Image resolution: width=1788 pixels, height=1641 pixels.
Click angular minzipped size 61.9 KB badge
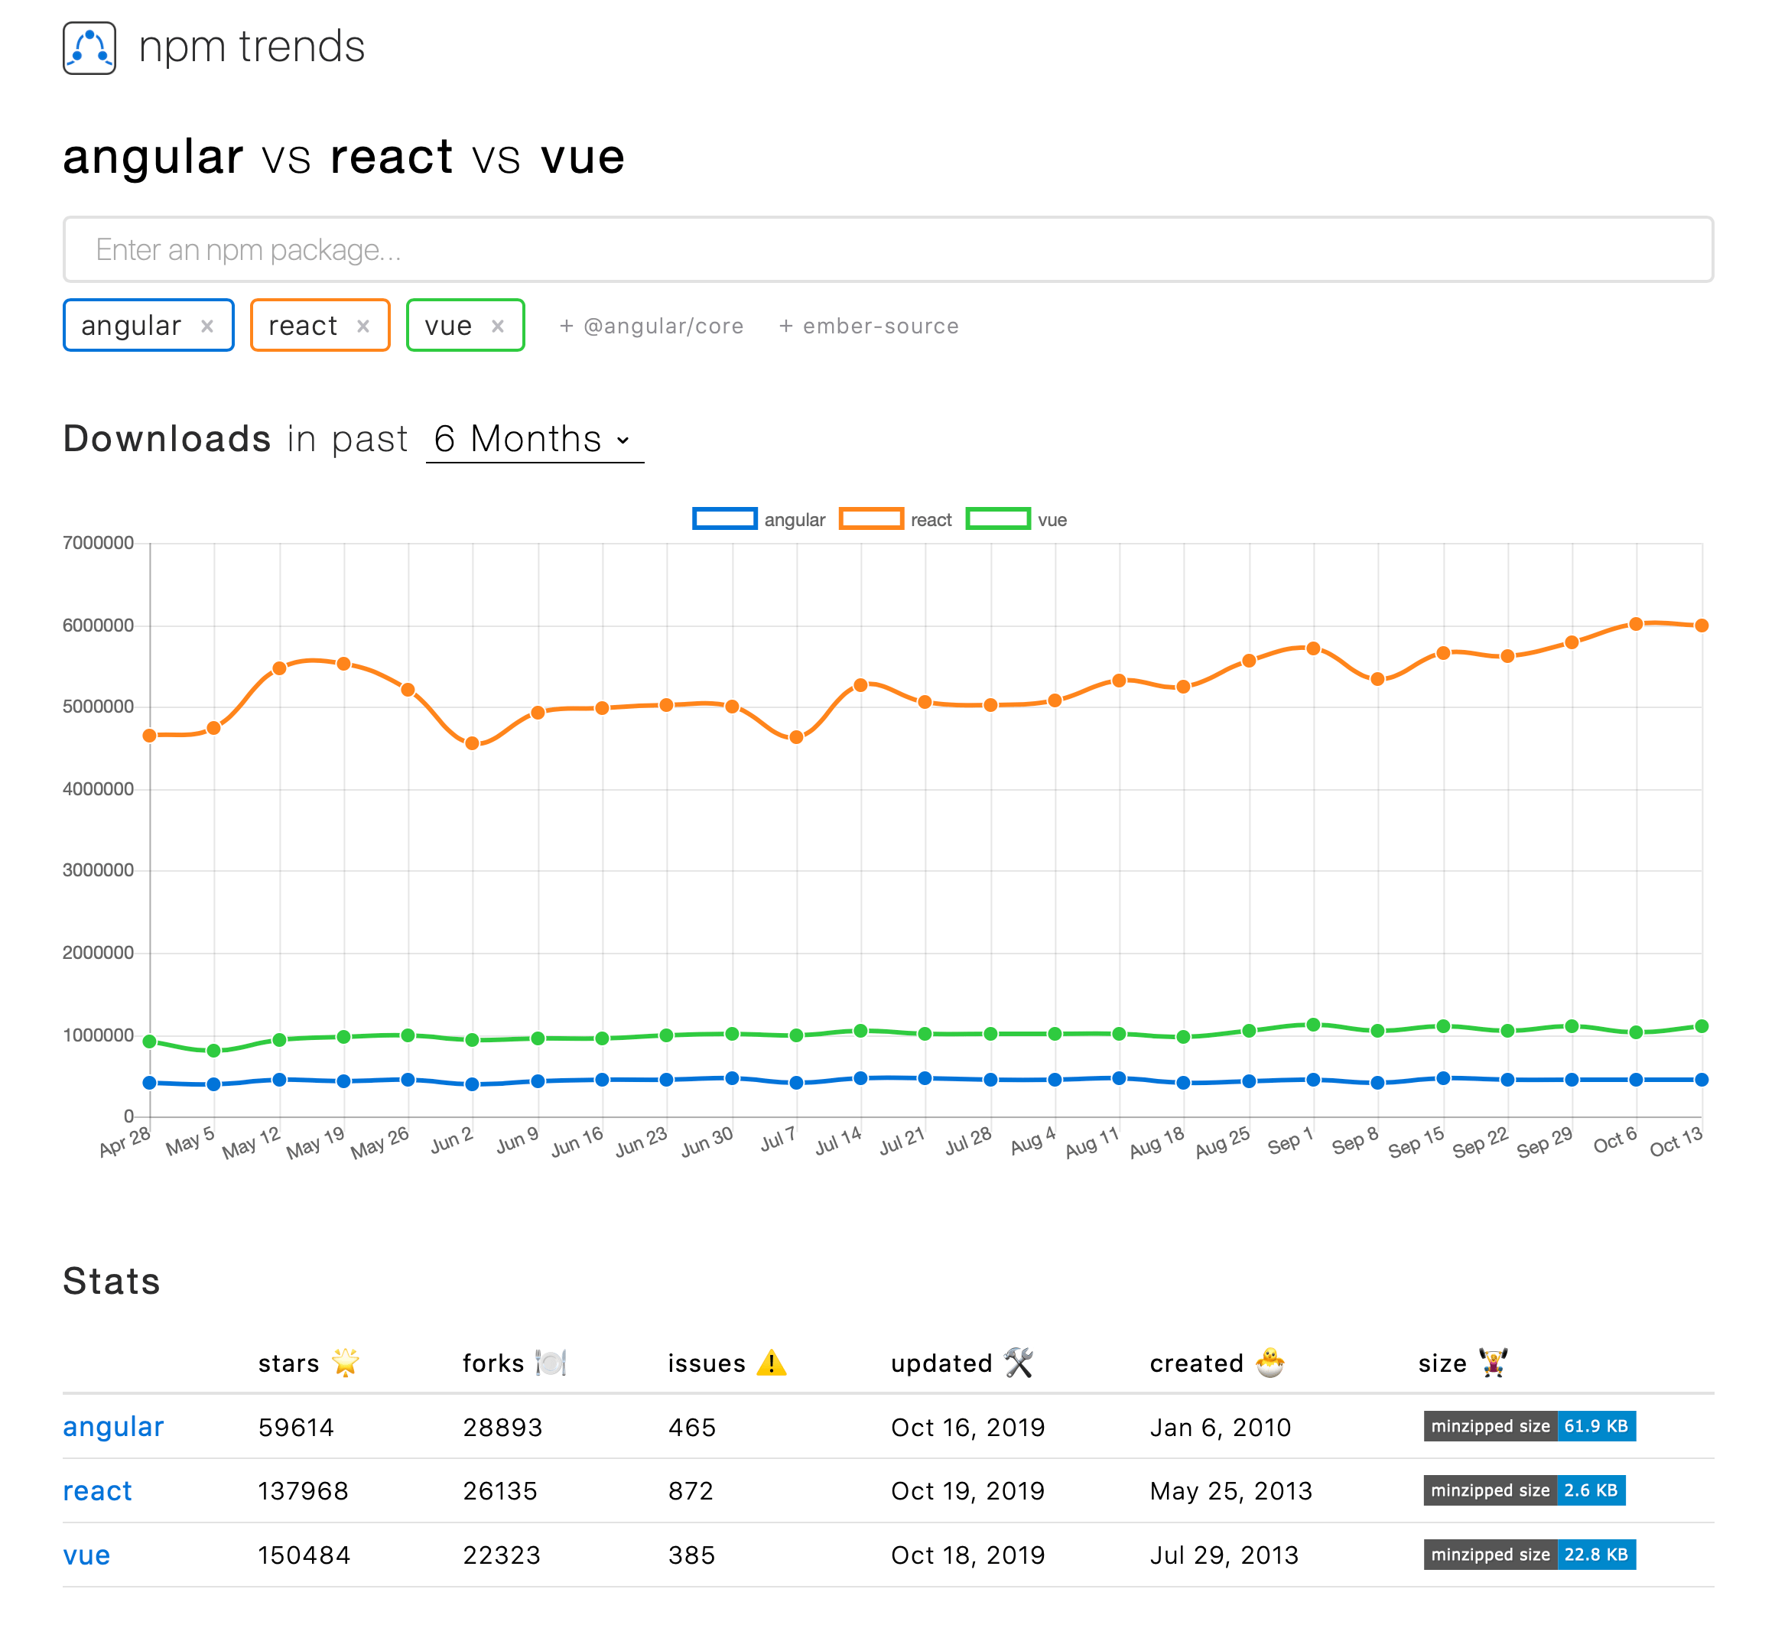(x=1530, y=1426)
